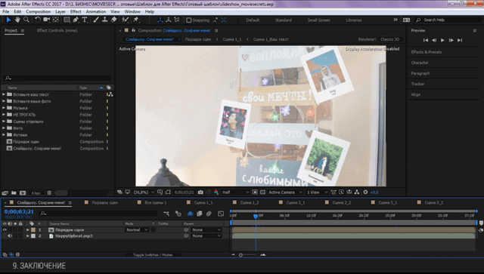Hide video of Порядок сцен layer
This screenshot has height=274, width=484.
[5, 229]
